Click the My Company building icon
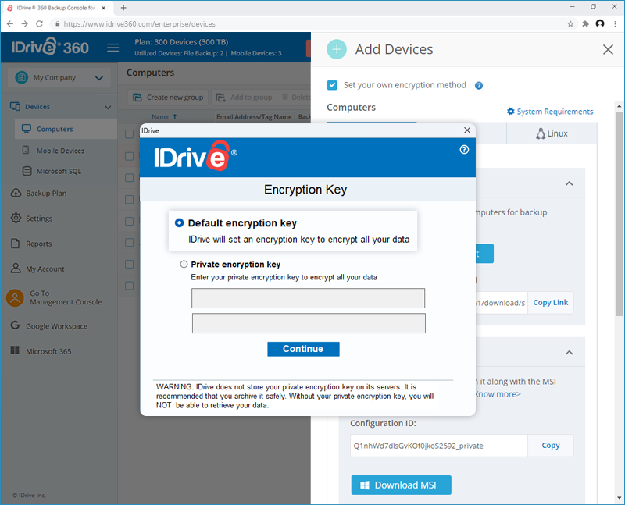 coord(22,77)
